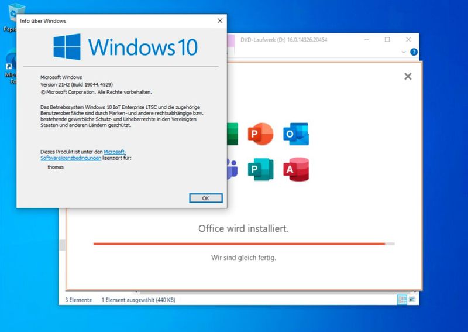
Task: Click the Publisher icon in Office installer
Action: click(x=260, y=169)
